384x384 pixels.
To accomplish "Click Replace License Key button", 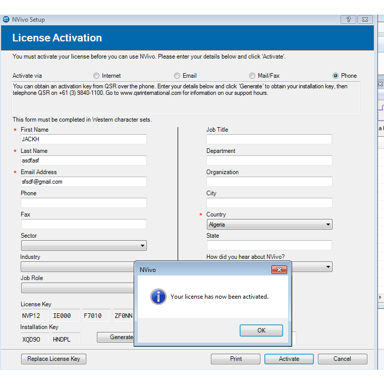I will pos(53,359).
